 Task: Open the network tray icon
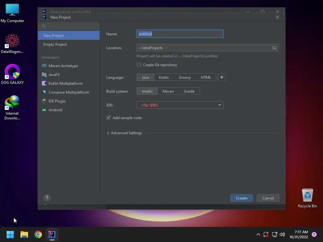(274, 234)
